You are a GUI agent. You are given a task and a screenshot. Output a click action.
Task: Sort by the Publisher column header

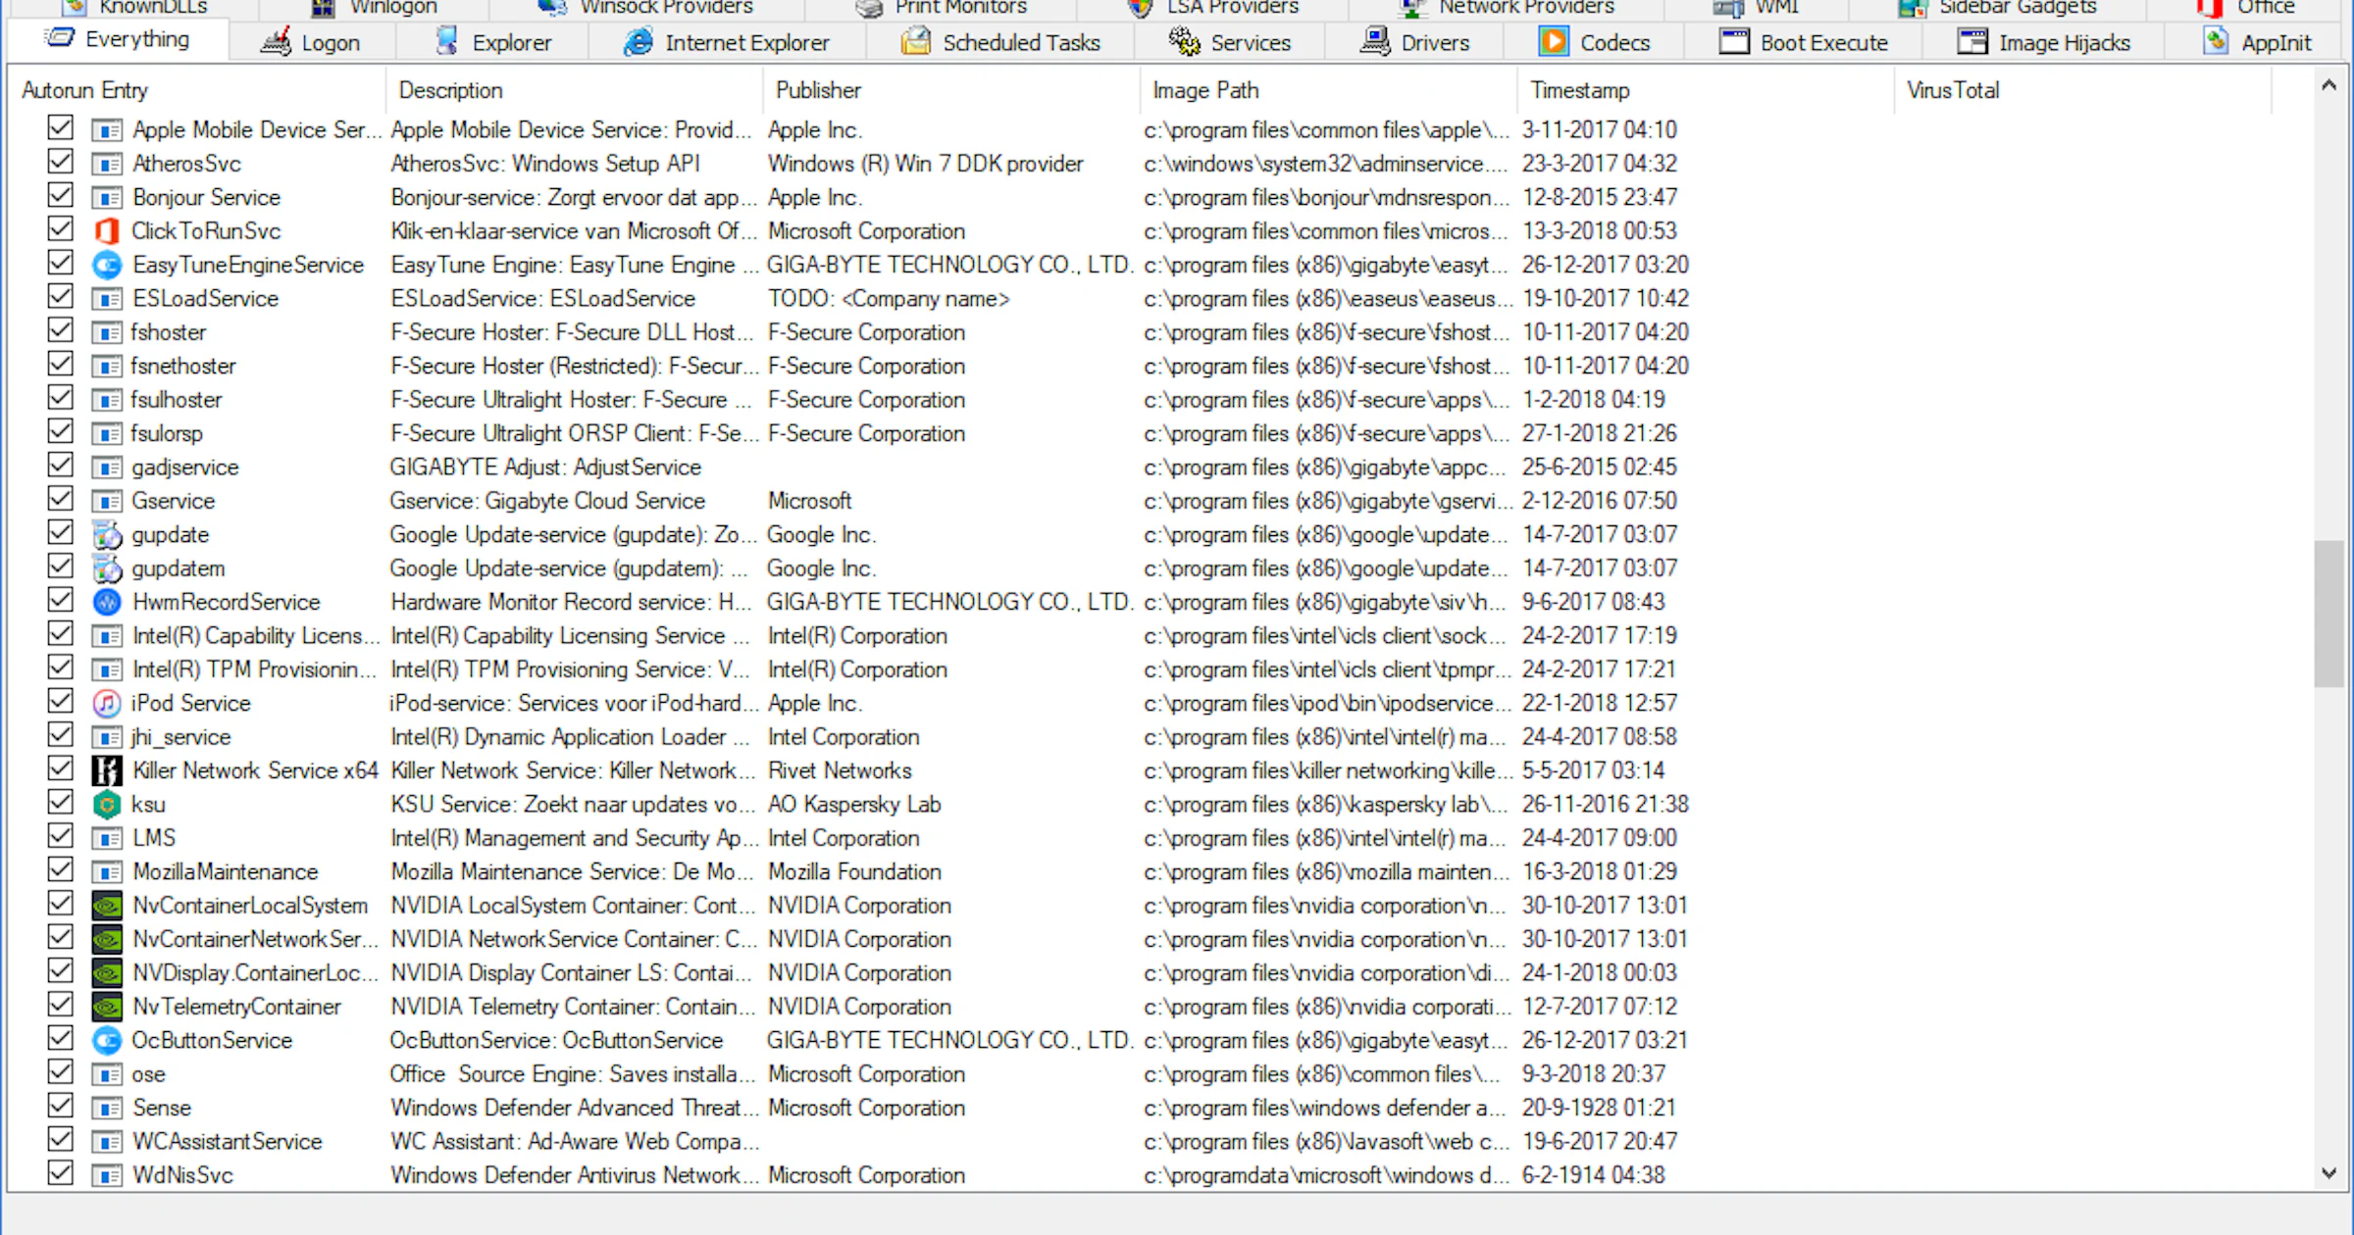click(x=951, y=90)
